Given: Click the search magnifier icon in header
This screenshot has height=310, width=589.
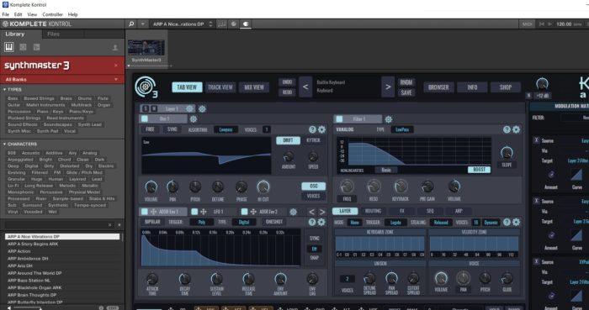Looking at the screenshot, I should tap(131, 24).
